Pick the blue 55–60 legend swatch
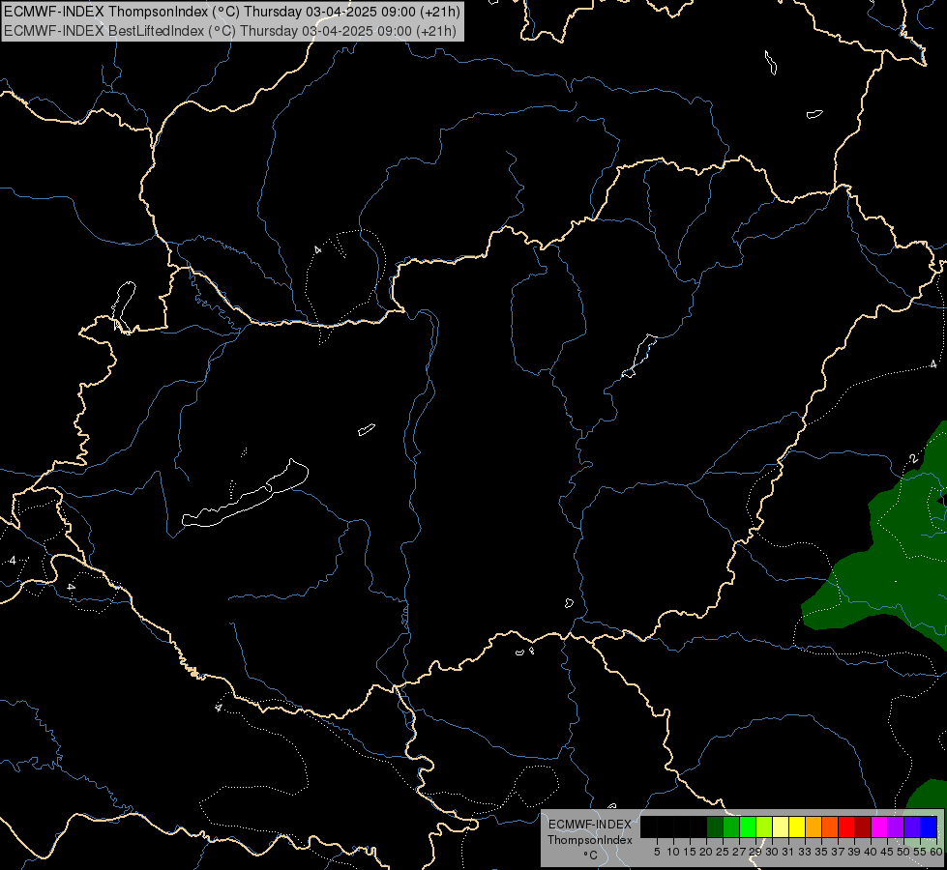The width and height of the screenshot is (947, 870). point(929,826)
